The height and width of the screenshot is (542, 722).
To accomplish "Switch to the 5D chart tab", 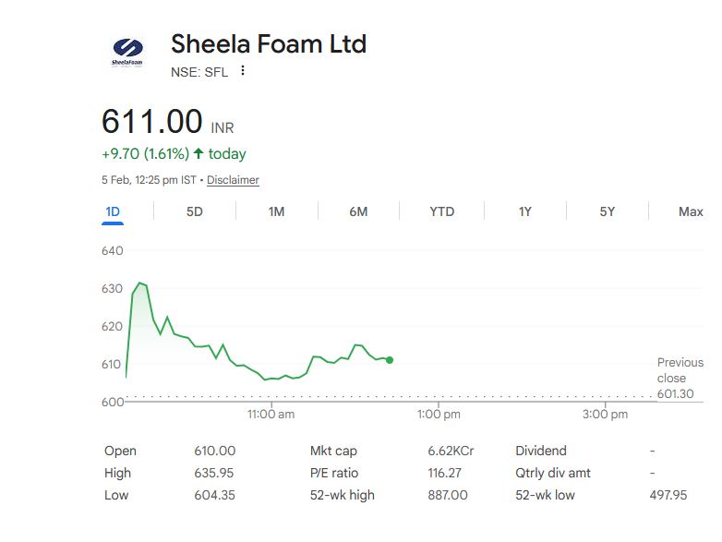I will coord(194,211).
